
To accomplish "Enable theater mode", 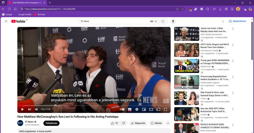I will point(151,109).
